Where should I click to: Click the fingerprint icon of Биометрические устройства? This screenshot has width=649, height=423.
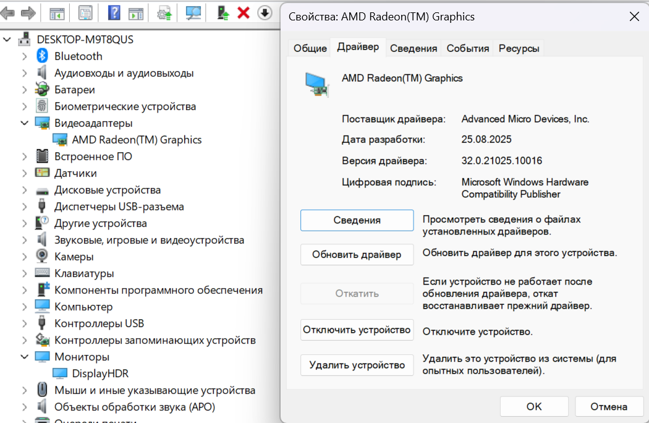tap(42, 106)
